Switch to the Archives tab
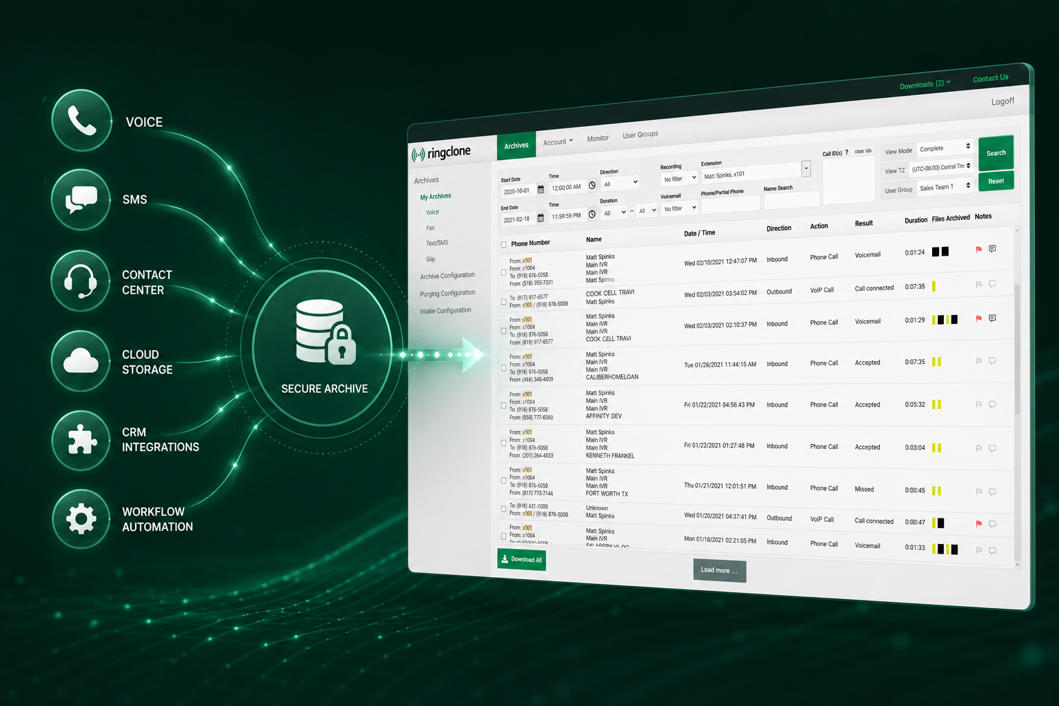The image size is (1059, 706). tap(516, 145)
